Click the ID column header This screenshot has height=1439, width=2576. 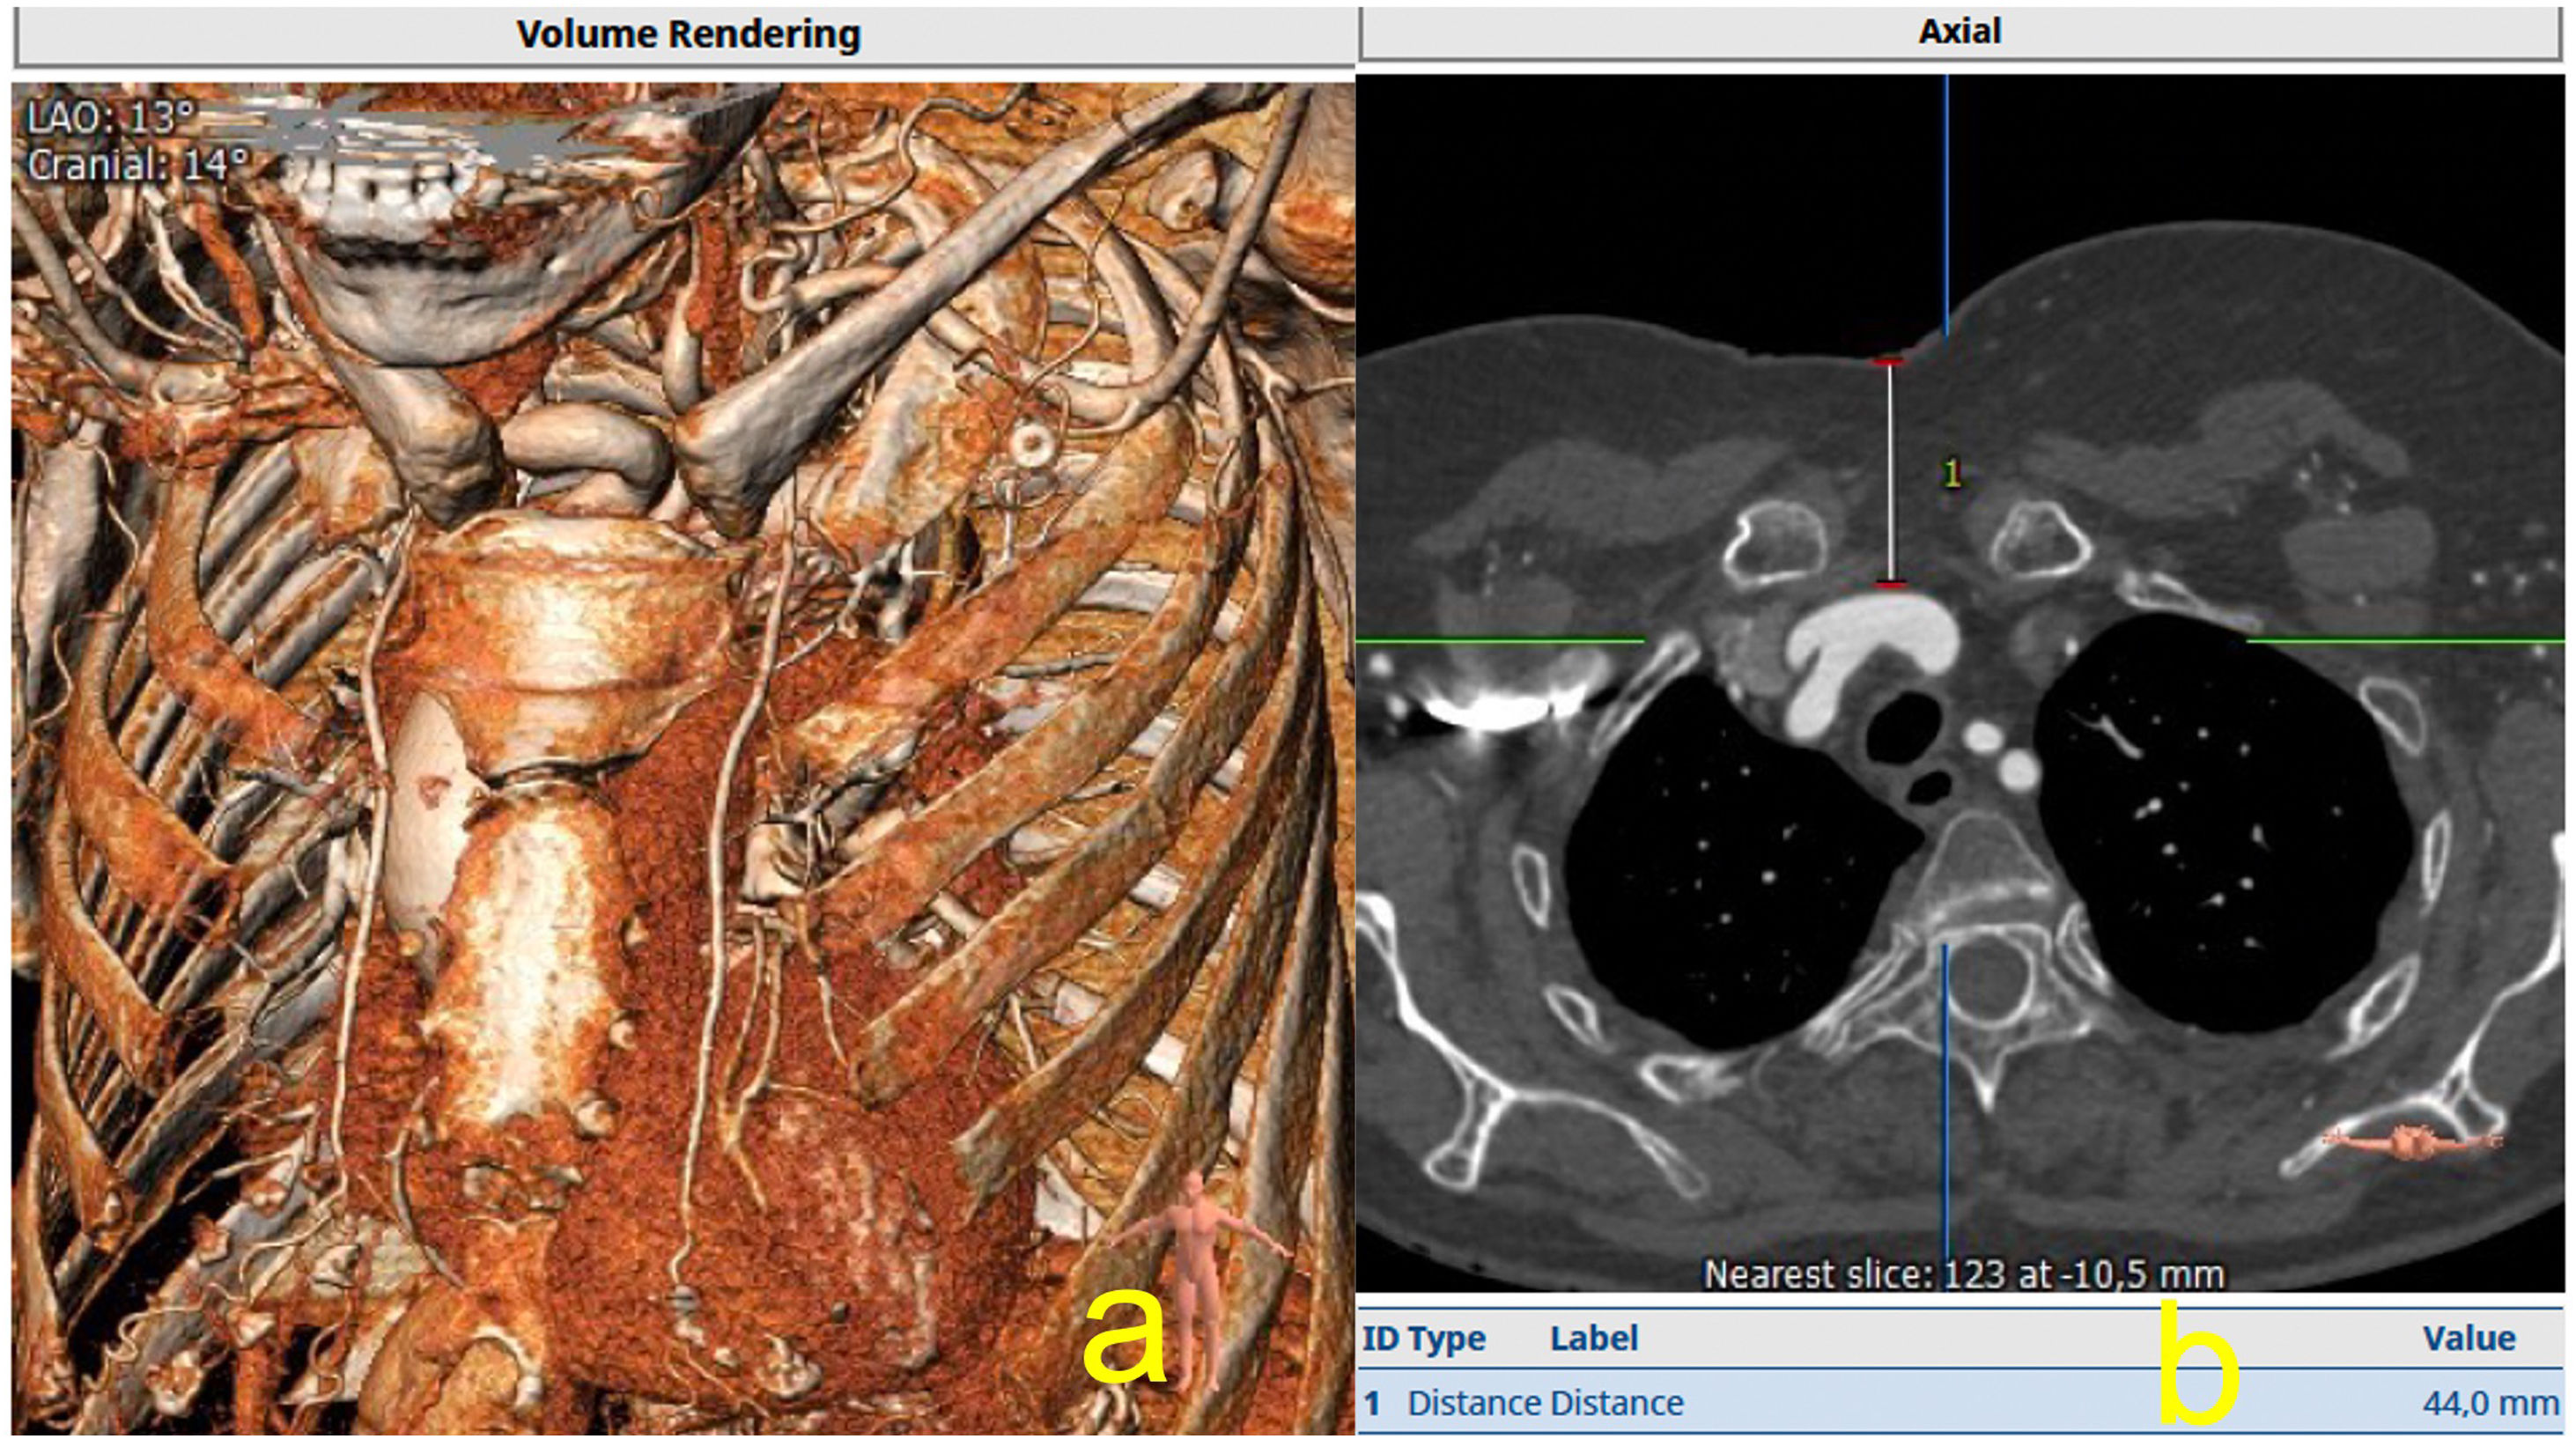pyautogui.click(x=1380, y=1338)
